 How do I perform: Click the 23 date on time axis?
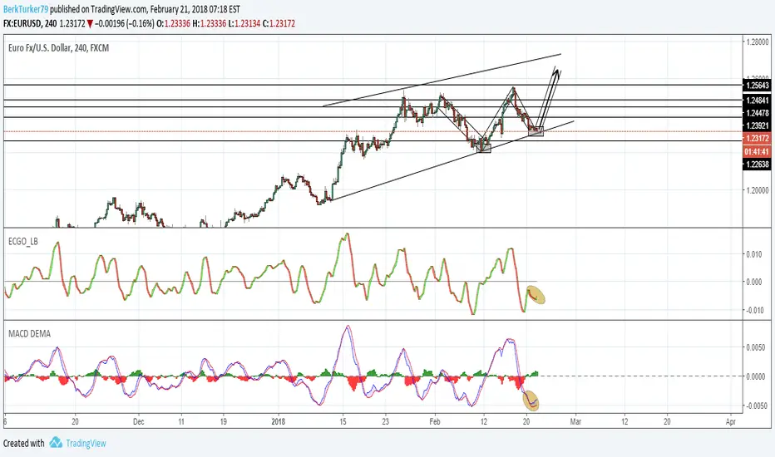pos(386,421)
